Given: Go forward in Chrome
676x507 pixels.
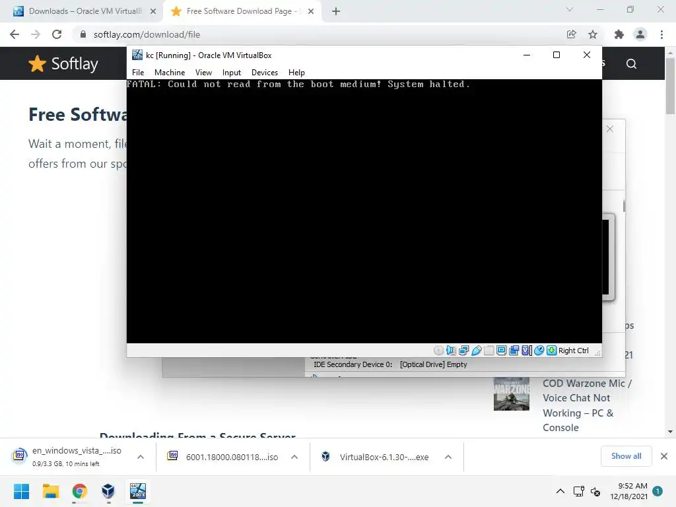Looking at the screenshot, I should pyautogui.click(x=36, y=34).
